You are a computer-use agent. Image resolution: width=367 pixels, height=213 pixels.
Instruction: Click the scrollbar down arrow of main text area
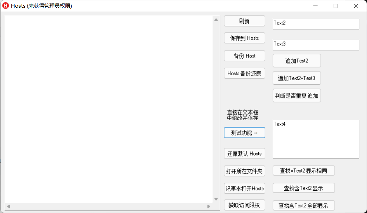[x=216, y=199]
